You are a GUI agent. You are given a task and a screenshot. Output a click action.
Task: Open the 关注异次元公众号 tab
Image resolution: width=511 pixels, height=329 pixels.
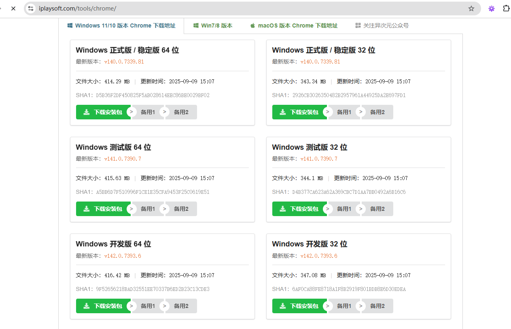[382, 25]
